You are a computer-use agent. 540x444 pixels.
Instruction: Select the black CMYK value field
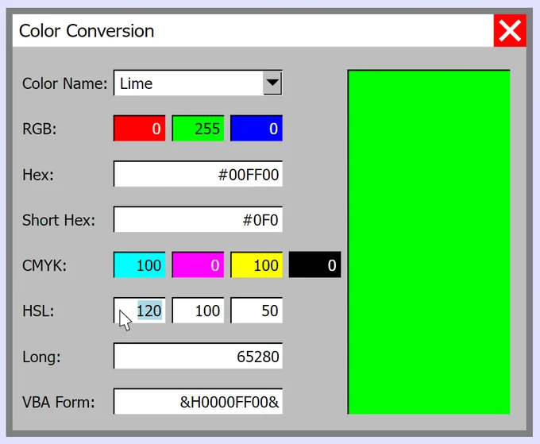coord(314,264)
